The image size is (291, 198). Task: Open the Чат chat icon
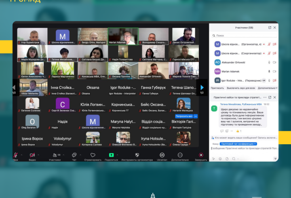(x=74, y=155)
